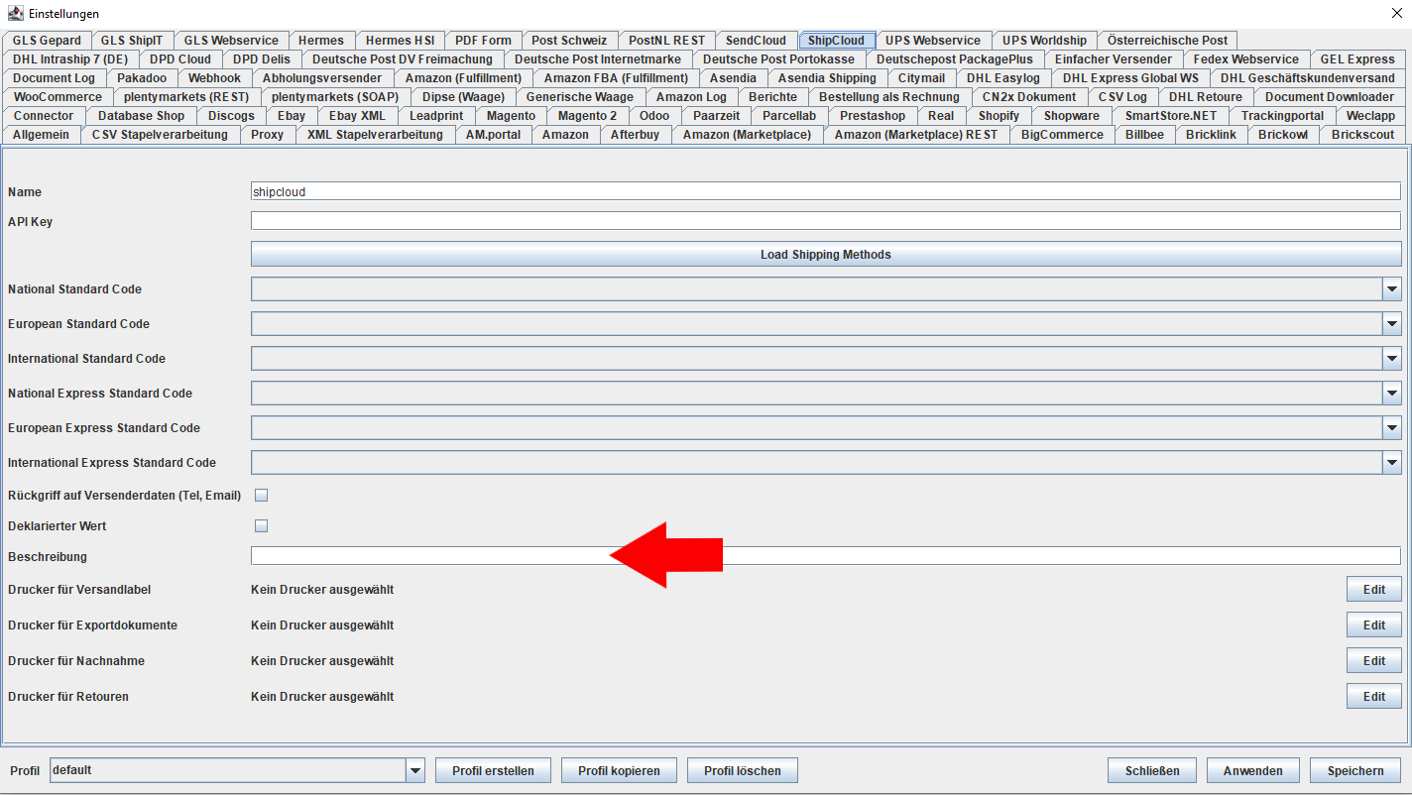
Task: Open European Express Standard Code dropdown
Action: click(x=1391, y=428)
